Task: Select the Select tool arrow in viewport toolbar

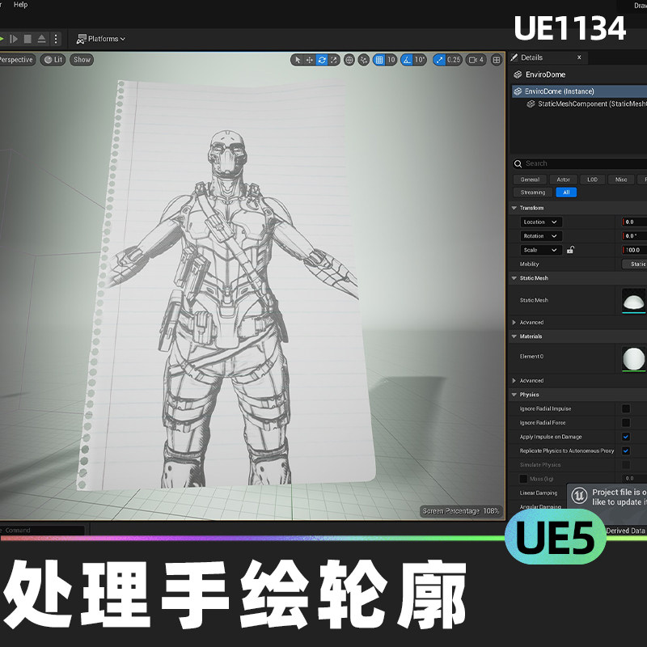Action: 297,59
